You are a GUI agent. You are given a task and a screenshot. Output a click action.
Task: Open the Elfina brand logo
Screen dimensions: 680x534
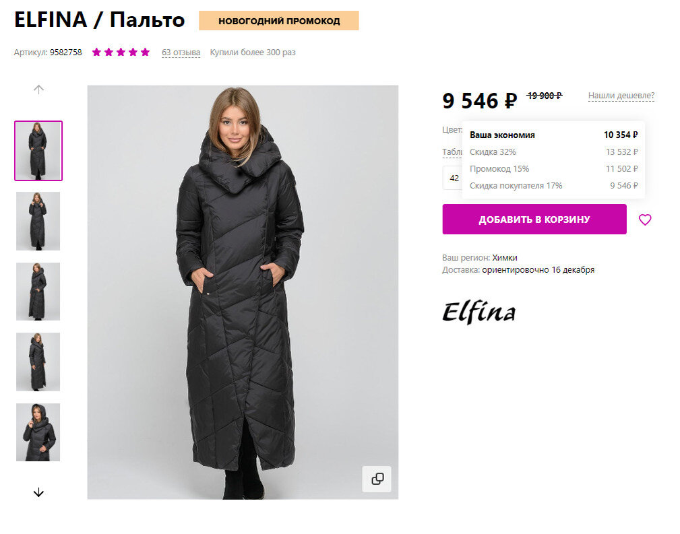[478, 312]
